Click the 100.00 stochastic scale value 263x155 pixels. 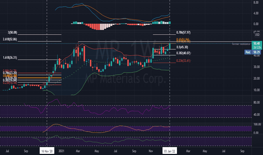(257, 124)
